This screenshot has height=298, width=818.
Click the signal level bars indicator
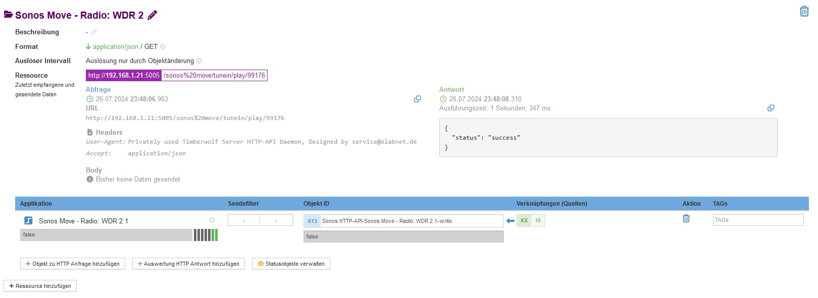click(206, 235)
